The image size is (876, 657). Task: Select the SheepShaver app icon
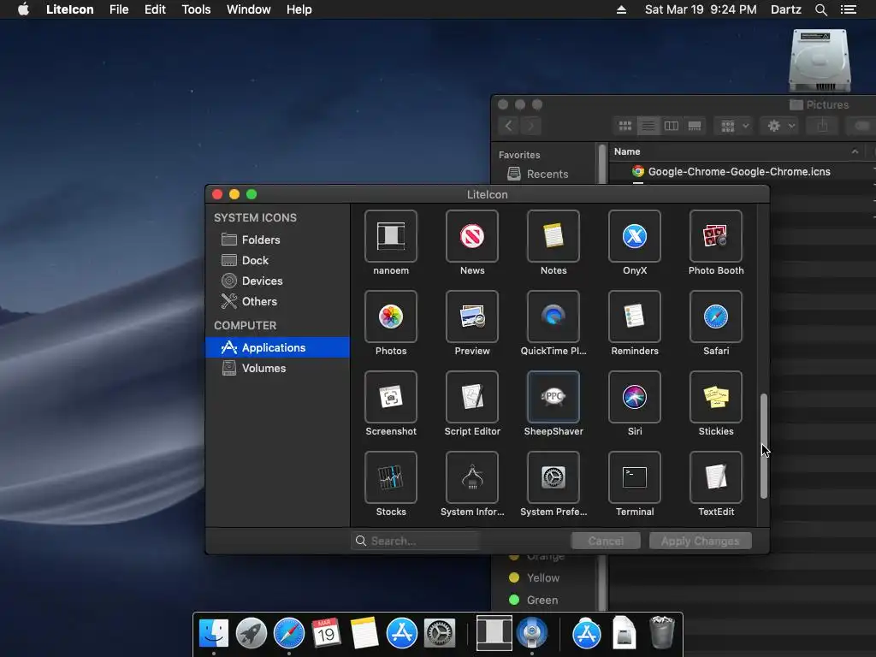pos(553,397)
